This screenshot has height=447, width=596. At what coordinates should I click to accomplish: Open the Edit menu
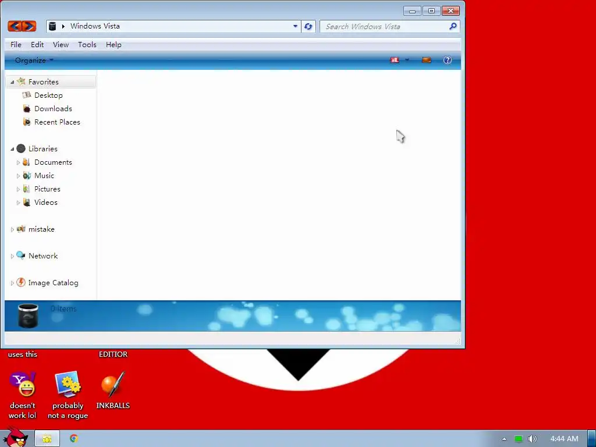click(37, 44)
